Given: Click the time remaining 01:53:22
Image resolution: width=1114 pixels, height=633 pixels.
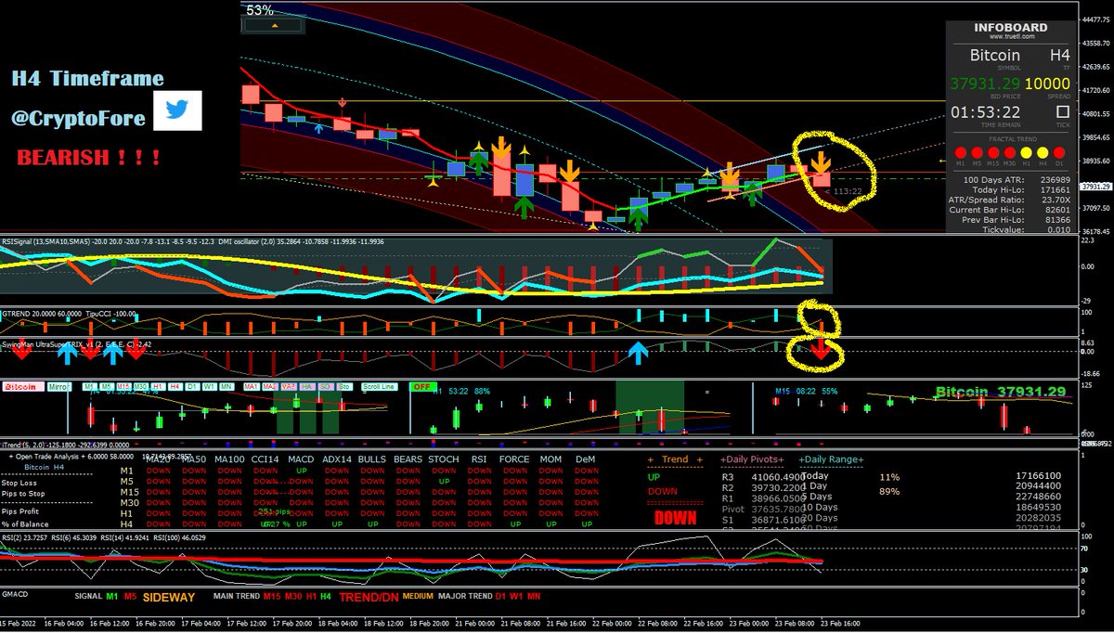Looking at the screenshot, I should (x=986, y=112).
